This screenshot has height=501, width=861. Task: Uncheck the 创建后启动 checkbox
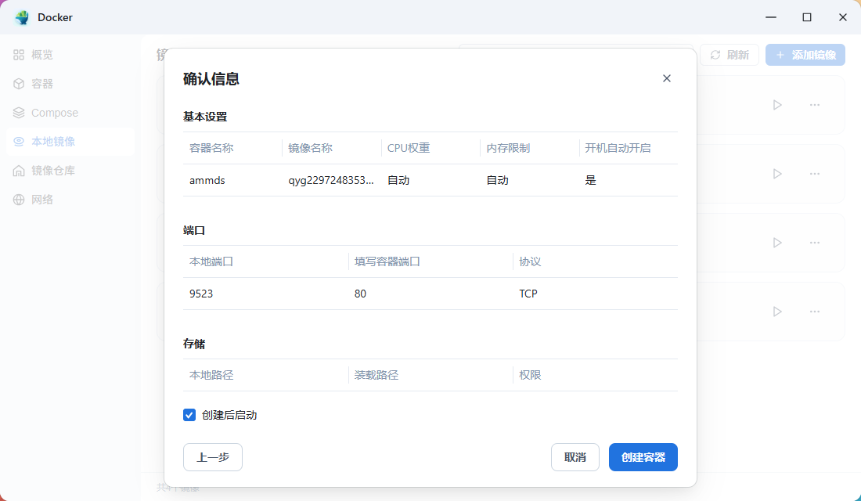point(189,414)
